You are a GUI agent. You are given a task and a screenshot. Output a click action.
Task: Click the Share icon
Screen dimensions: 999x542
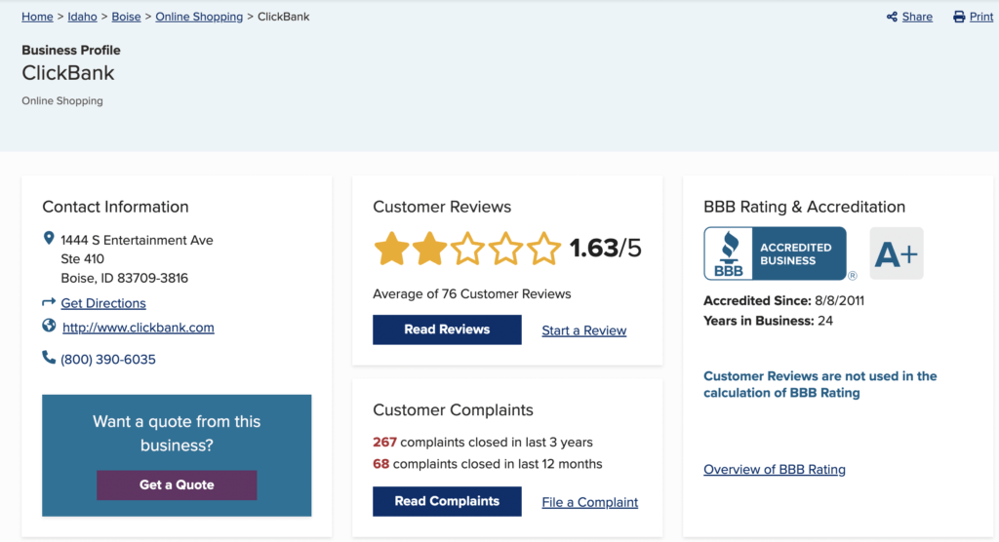[x=892, y=18]
